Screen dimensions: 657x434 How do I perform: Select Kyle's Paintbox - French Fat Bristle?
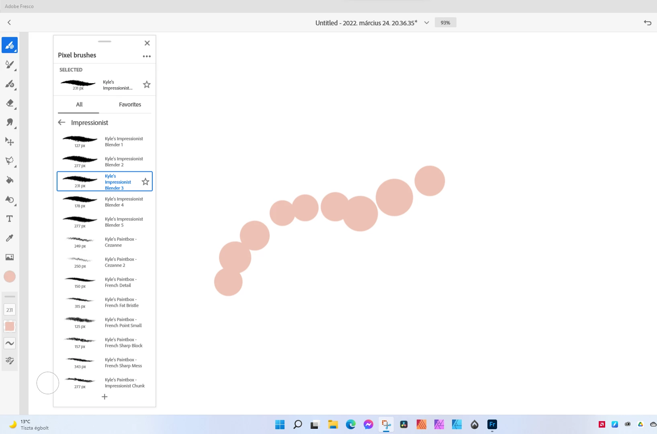click(x=104, y=302)
